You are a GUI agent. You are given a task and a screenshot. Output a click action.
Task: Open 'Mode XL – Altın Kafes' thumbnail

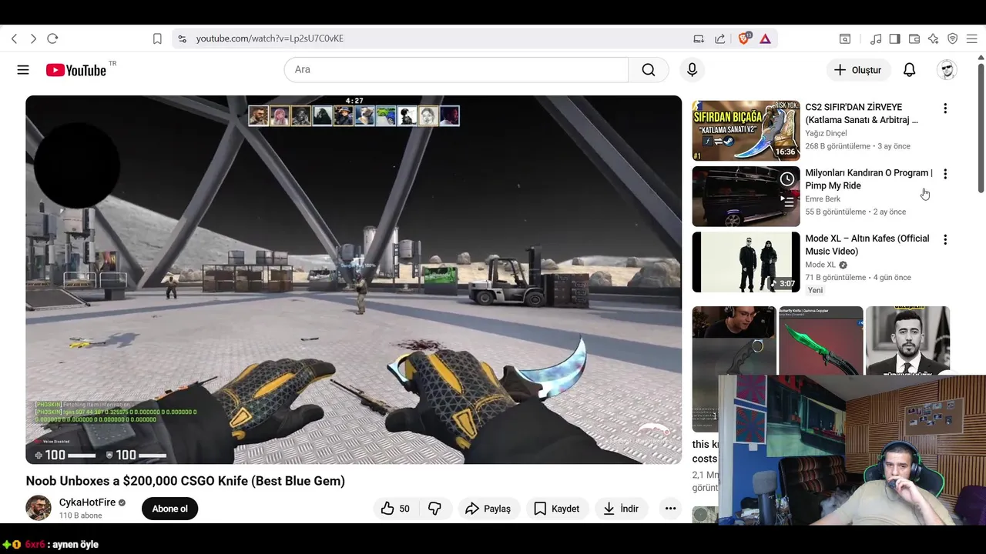[x=746, y=262]
